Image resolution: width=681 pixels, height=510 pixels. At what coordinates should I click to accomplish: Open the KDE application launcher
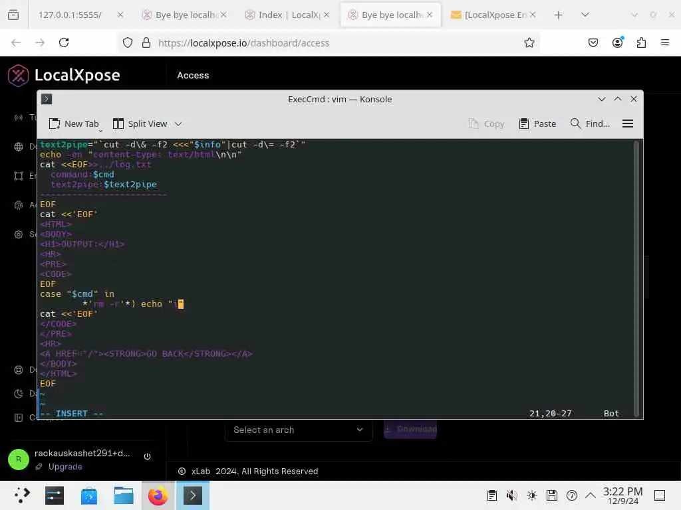coord(22,495)
